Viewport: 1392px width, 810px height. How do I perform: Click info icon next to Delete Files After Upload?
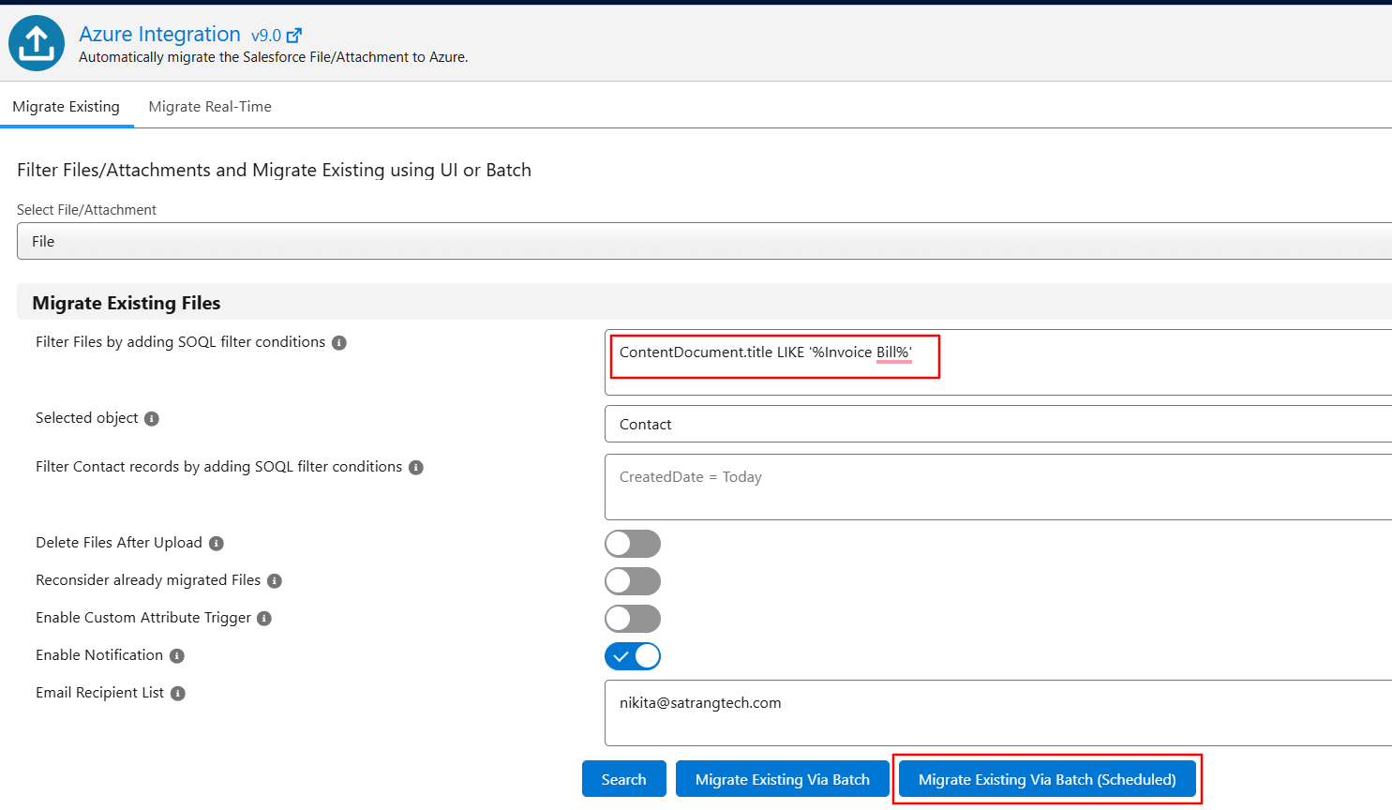click(x=217, y=544)
